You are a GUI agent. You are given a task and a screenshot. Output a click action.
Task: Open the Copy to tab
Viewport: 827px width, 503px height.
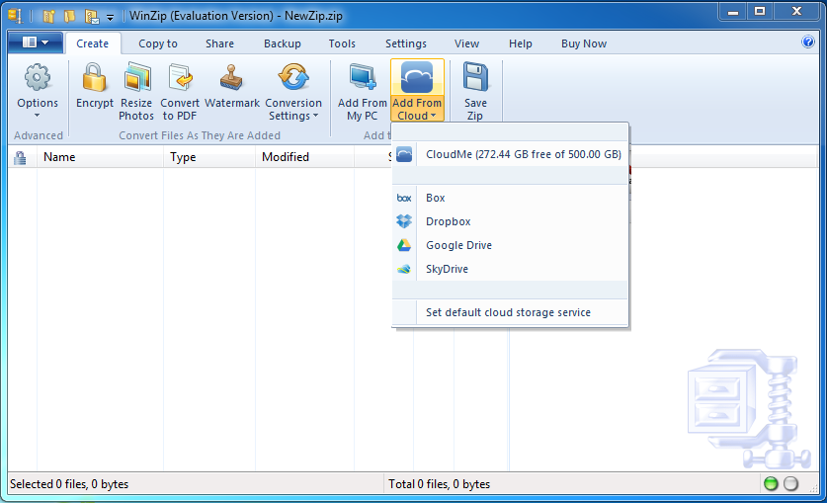[158, 43]
